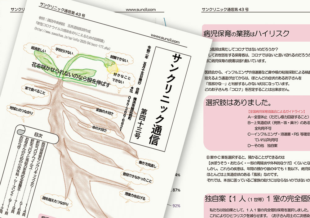The height and width of the screenshot is (218, 310).
Task: Click the line どのお子さんも「コロナ」を否定することは出来ません。
Action: pos(247,89)
